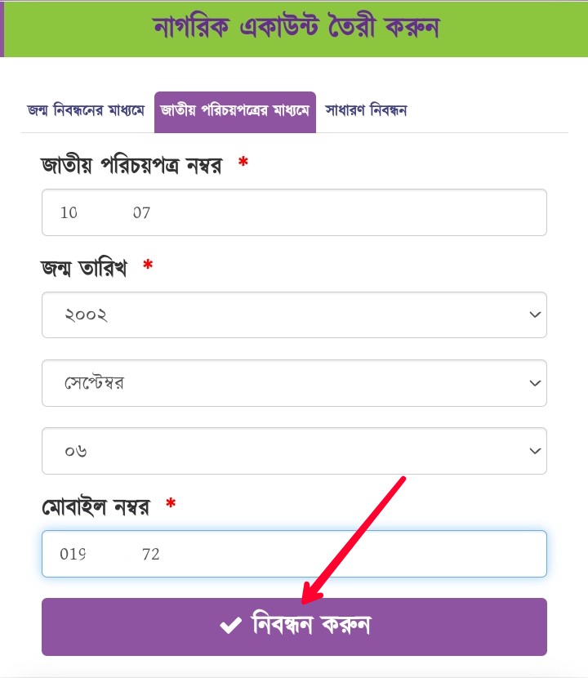Image resolution: width=588 pixels, height=678 pixels.
Task: Open the birth year dropdown showing ২০০২
Action: pyautogui.click(x=294, y=314)
